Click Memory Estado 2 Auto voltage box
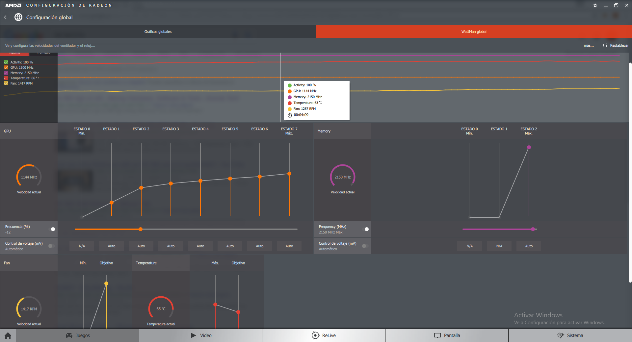Screen dimensions: 632x342 click(529, 246)
